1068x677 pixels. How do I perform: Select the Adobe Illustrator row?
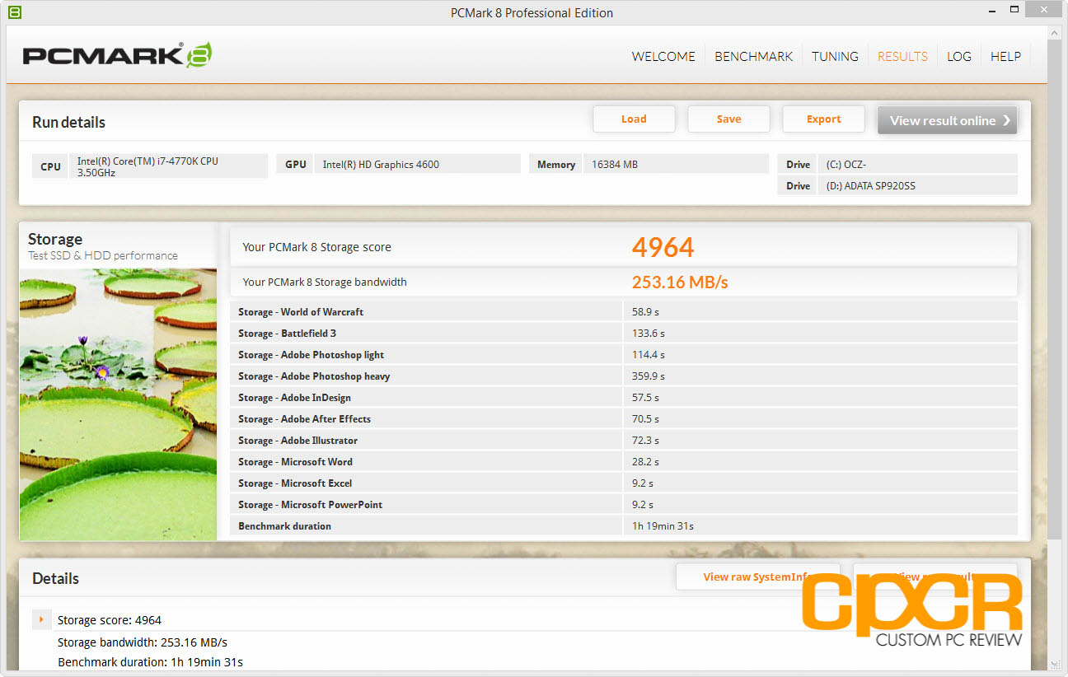(624, 441)
